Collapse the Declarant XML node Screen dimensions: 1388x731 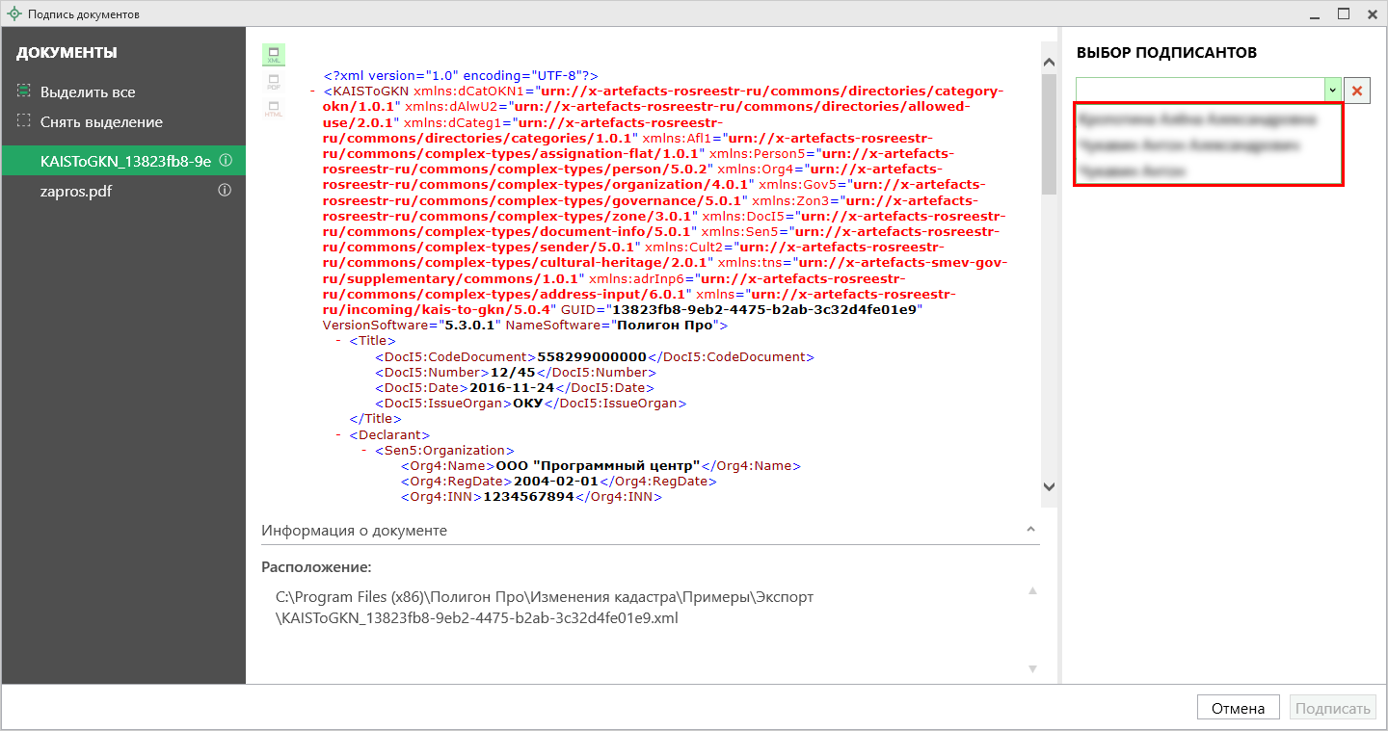[338, 435]
